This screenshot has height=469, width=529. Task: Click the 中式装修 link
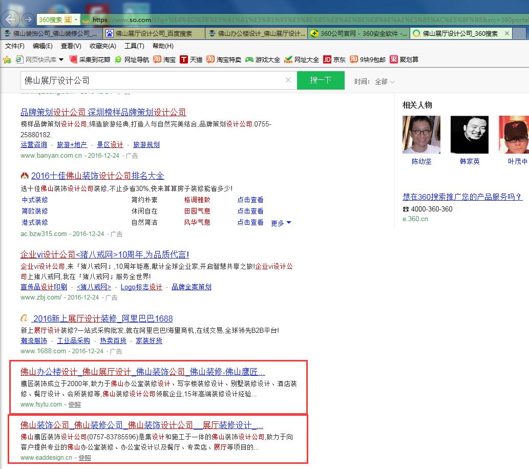click(35, 200)
